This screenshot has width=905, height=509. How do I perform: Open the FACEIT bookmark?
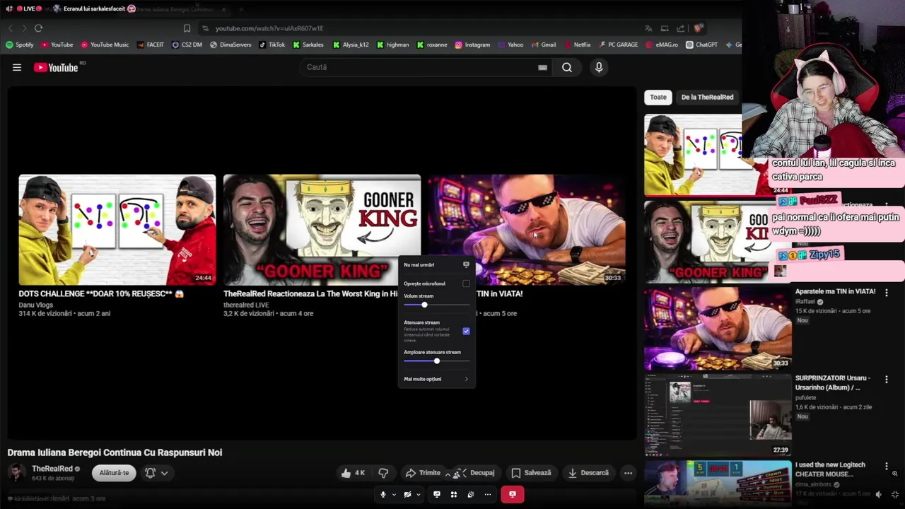(x=150, y=45)
